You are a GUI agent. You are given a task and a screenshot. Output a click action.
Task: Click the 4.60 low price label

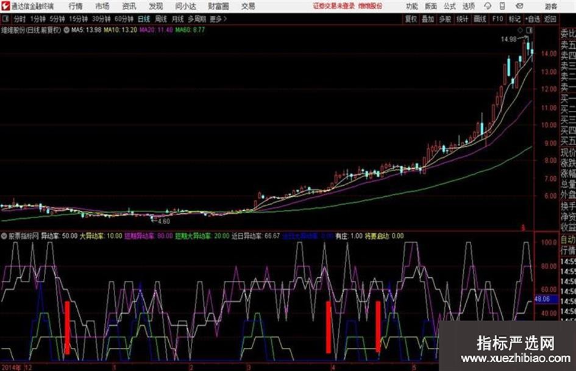[x=163, y=222]
